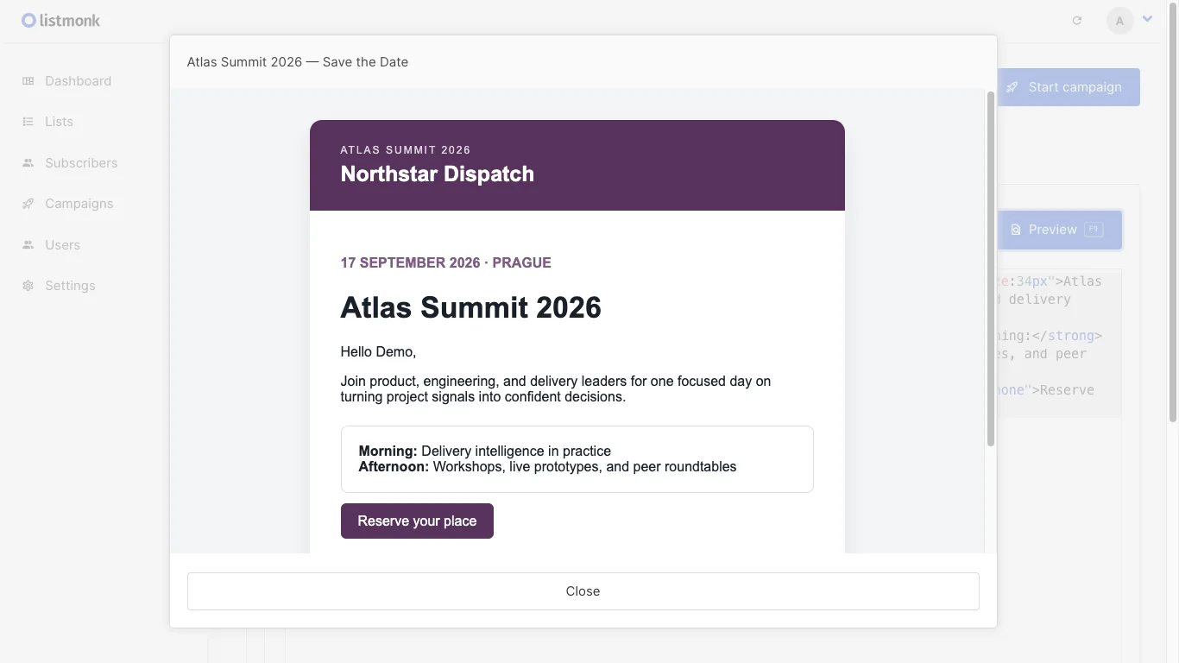This screenshot has width=1179, height=663.
Task: Click the refresh icon in top bar
Action: point(1077,21)
